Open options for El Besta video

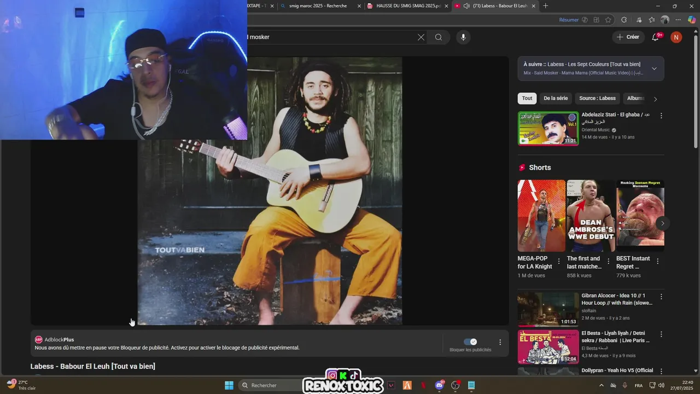(661, 334)
